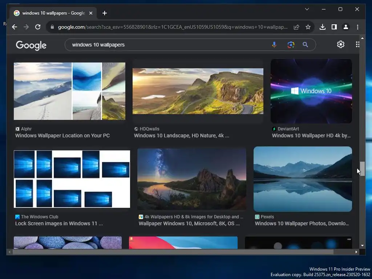Click Windows 10 Wallpaper HD 4k by link
The height and width of the screenshot is (279, 372).
[311, 136]
